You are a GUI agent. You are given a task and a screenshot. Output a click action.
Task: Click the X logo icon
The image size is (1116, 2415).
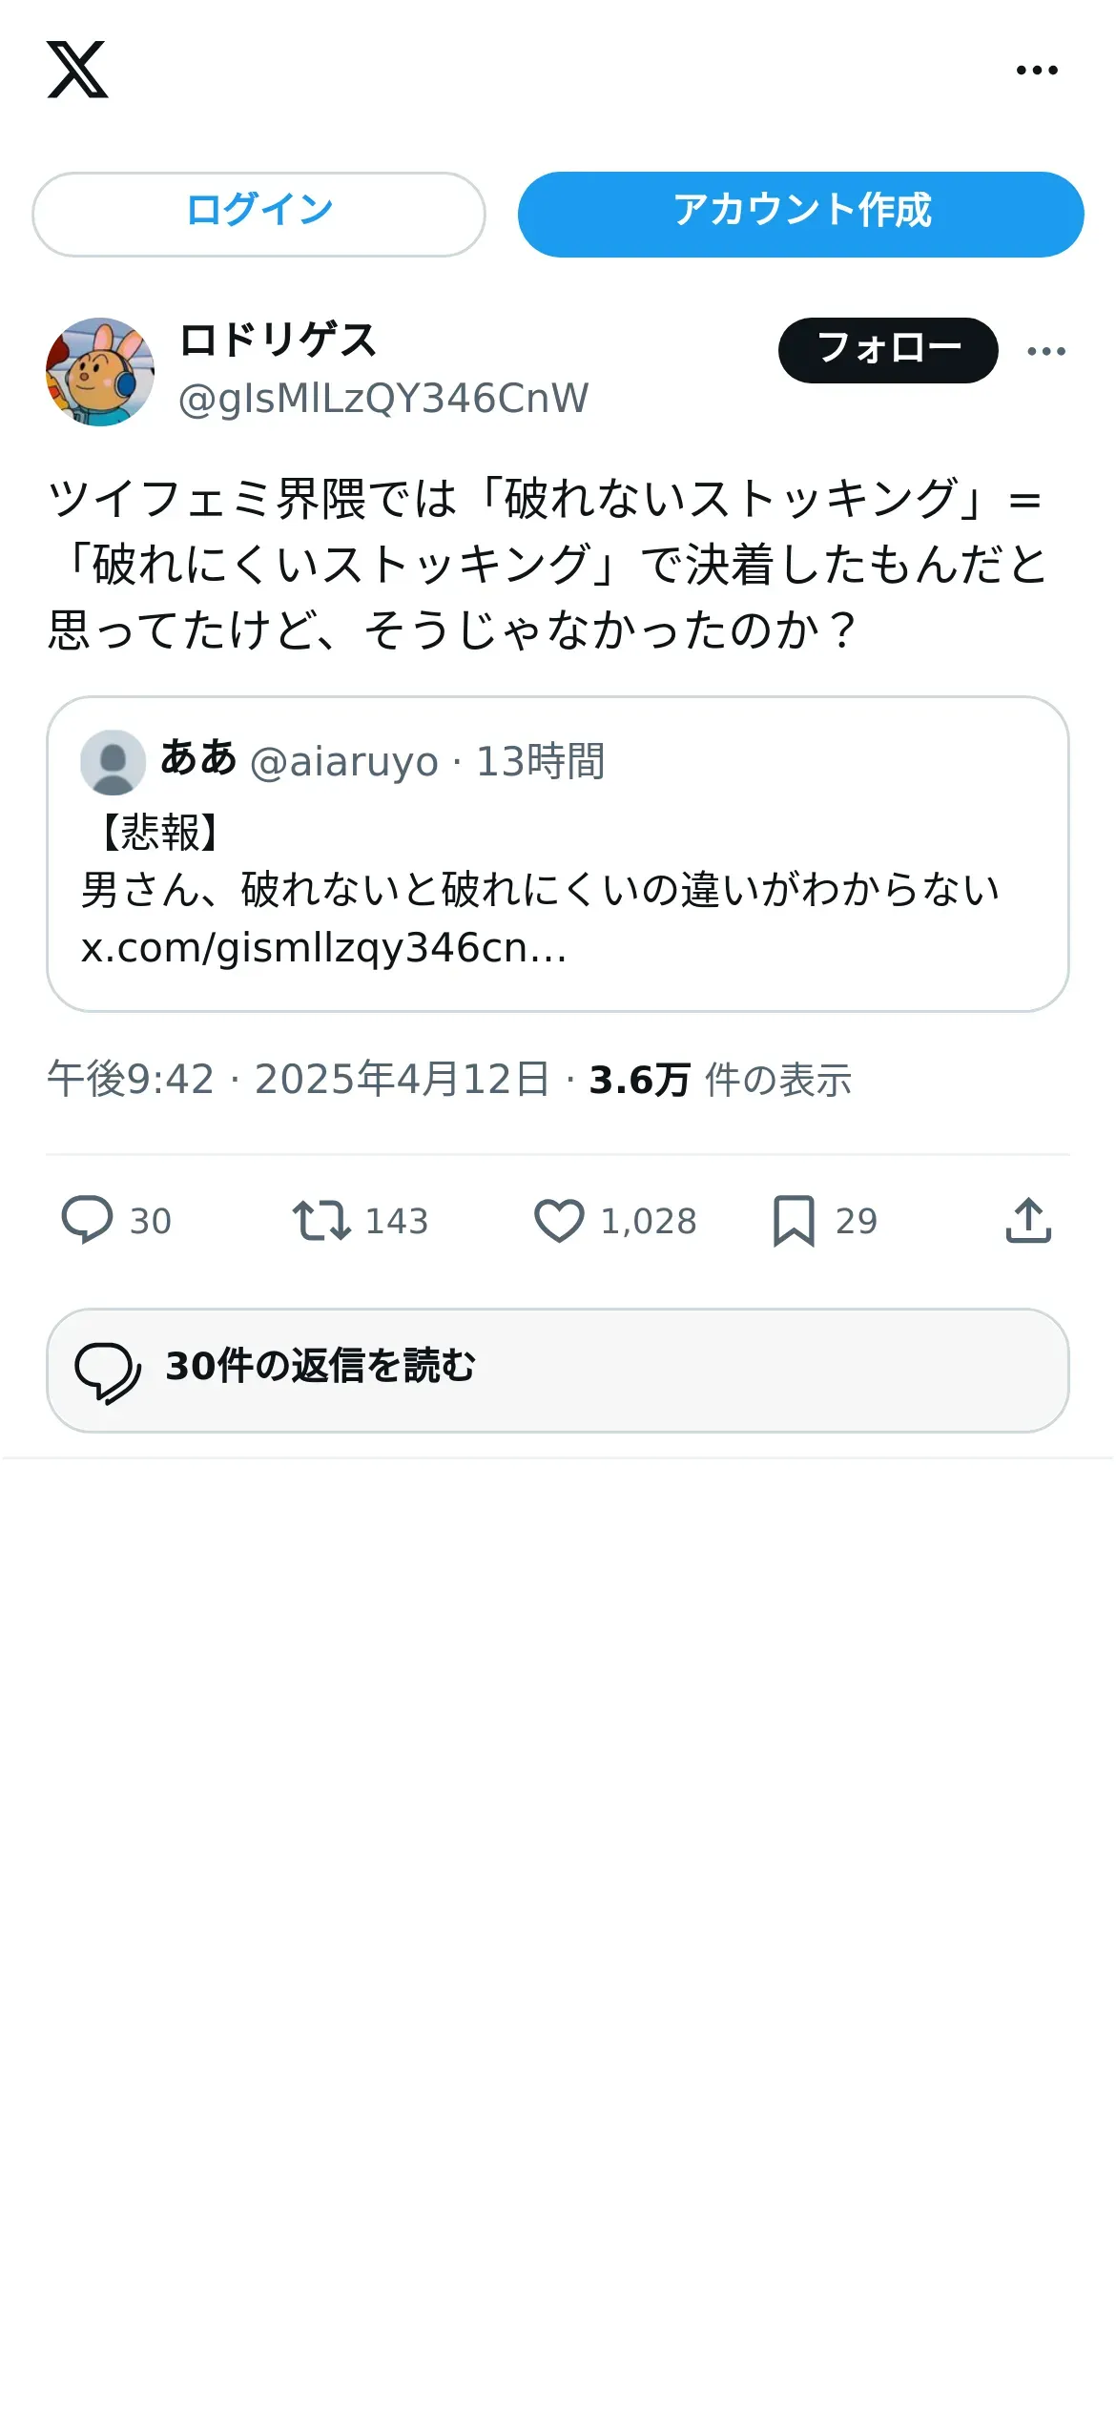click(x=77, y=70)
